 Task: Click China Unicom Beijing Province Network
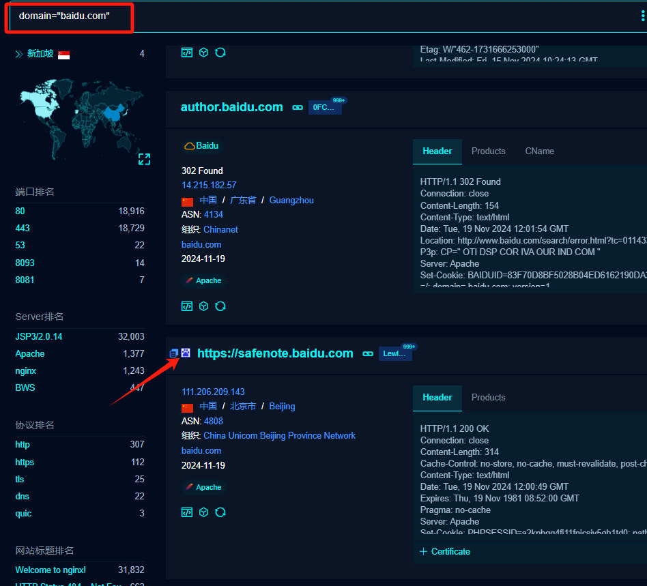279,436
